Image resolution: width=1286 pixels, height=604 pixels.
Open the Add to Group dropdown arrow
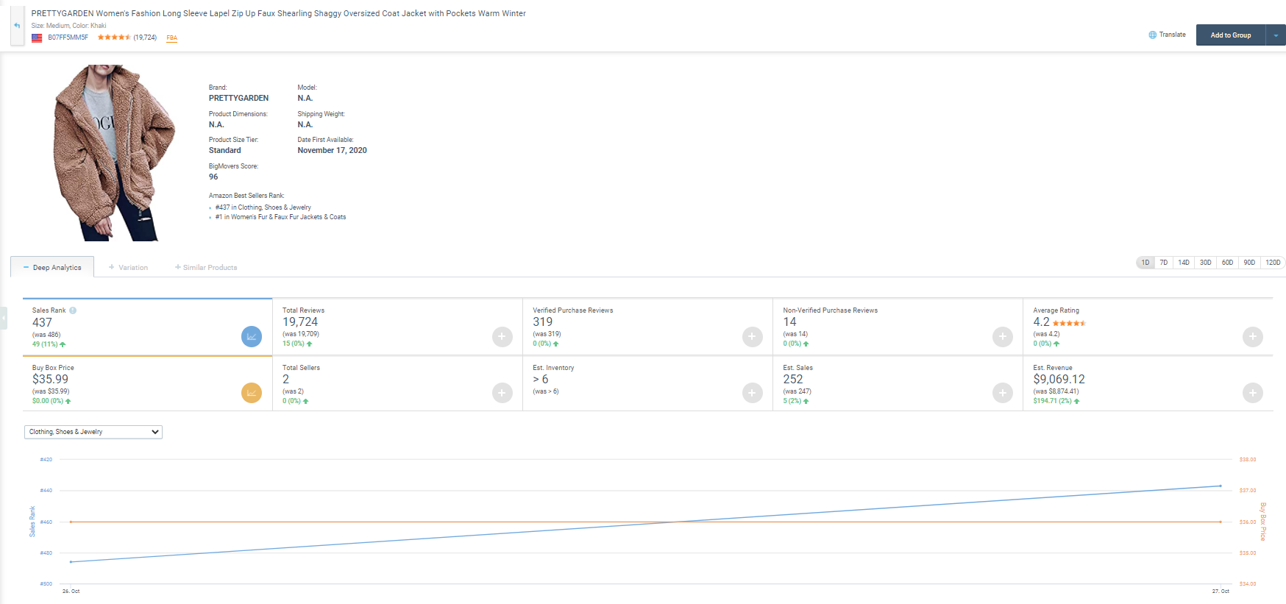(x=1276, y=35)
